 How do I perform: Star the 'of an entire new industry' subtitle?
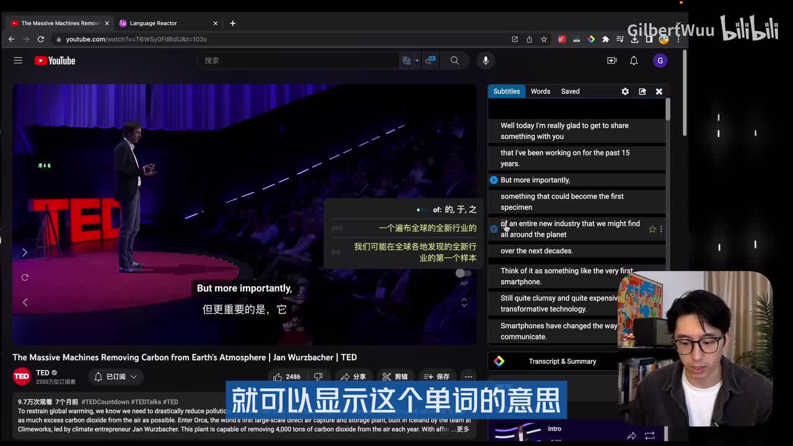(x=652, y=229)
